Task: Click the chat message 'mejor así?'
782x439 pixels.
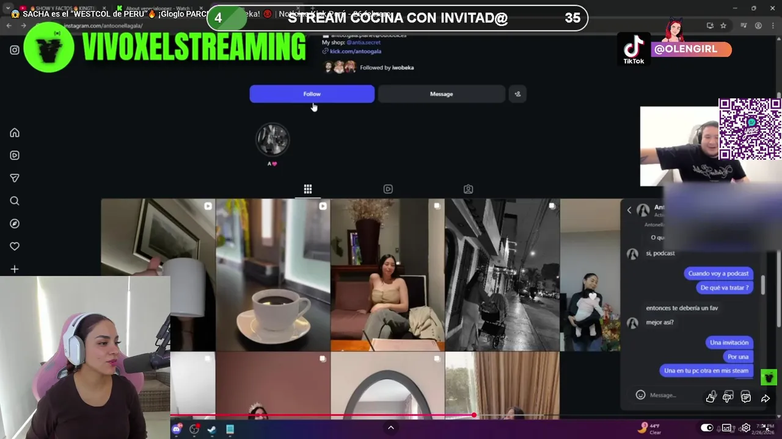Action: point(660,322)
